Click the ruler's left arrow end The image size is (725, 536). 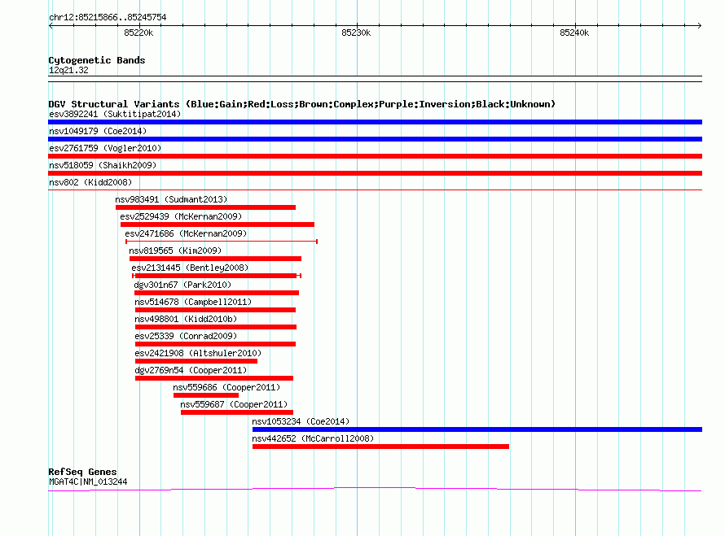[x=51, y=26]
